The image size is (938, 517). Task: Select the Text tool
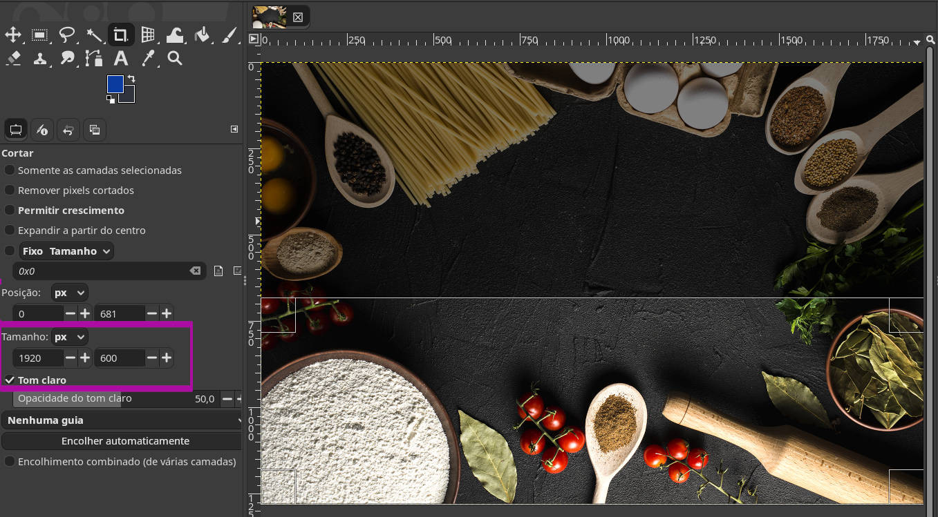click(x=121, y=59)
